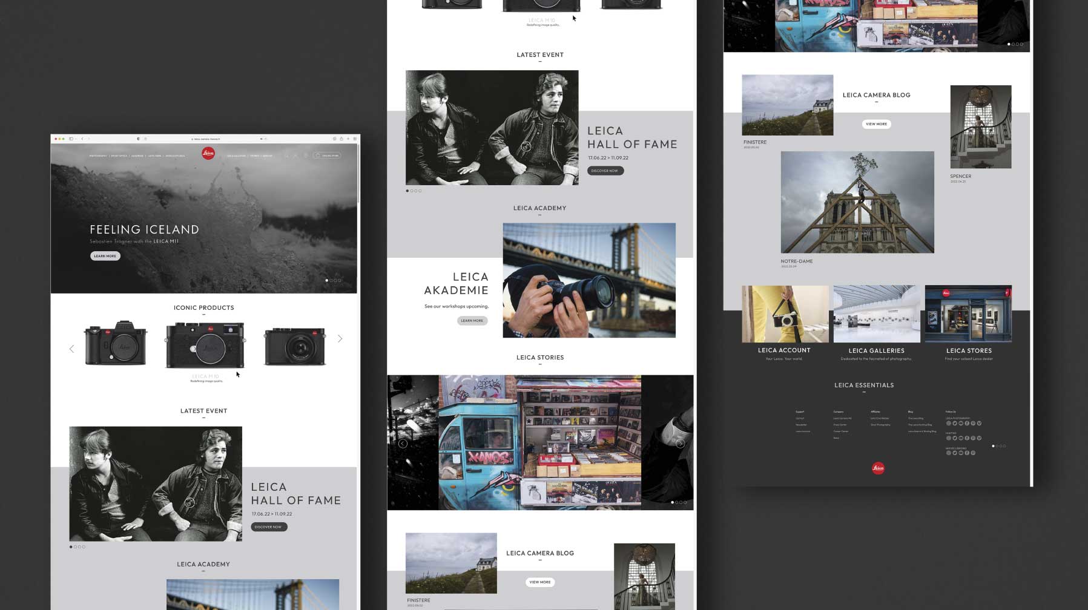Viewport: 1088px width, 610px height.
Task: Select the SL2 camera with large grip in Iconic Products
Action: tap(115, 343)
